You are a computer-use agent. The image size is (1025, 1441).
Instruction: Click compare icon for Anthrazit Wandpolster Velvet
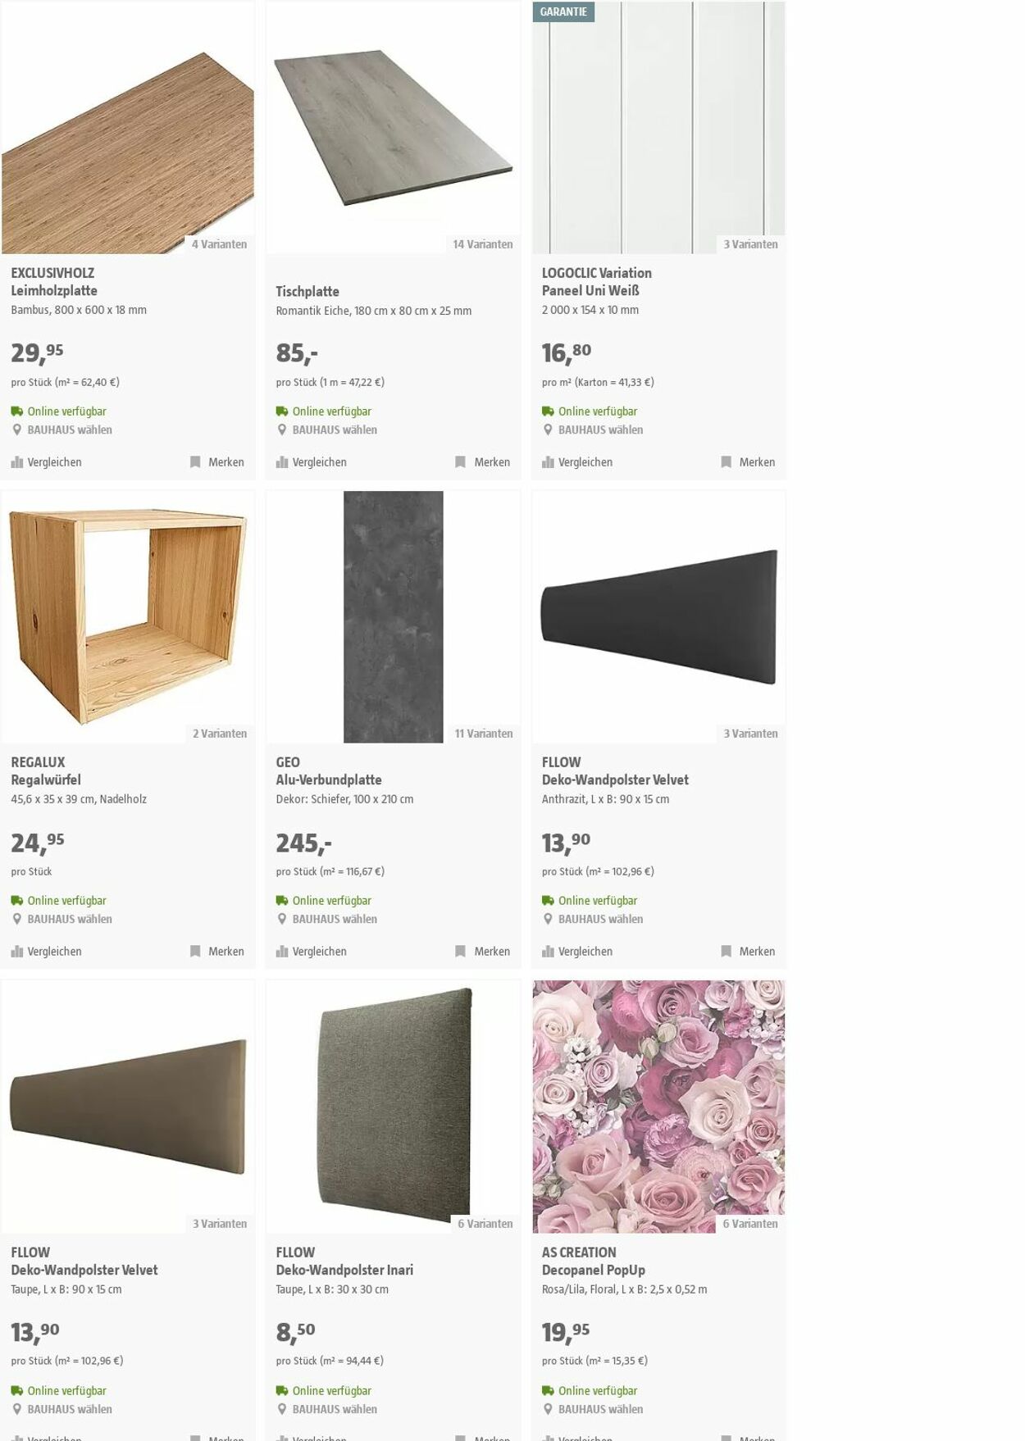(x=548, y=952)
